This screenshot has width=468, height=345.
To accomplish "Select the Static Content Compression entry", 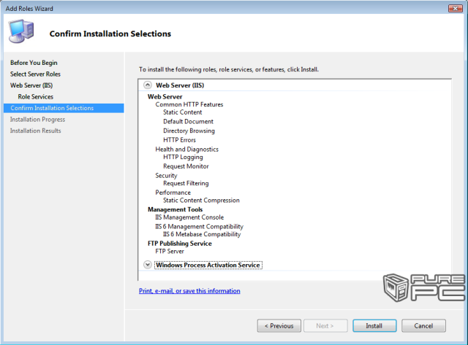I will tap(201, 201).
